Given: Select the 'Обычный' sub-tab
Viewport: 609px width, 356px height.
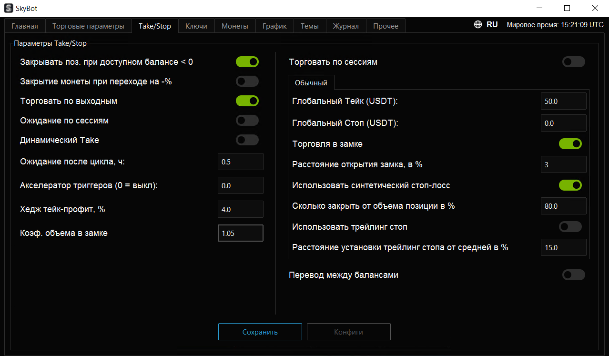Looking at the screenshot, I should coord(311,82).
